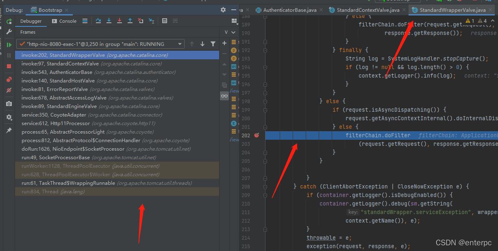The image size is (498, 251).
Task: Pin the debug tab
Action: [x=9, y=130]
